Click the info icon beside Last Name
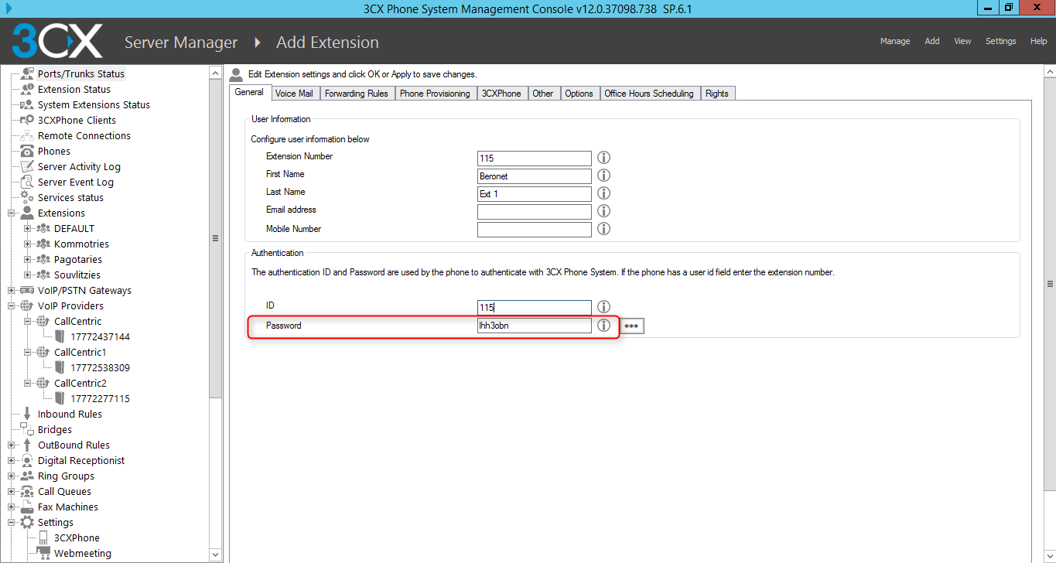Viewport: 1056px width, 563px height. [604, 193]
